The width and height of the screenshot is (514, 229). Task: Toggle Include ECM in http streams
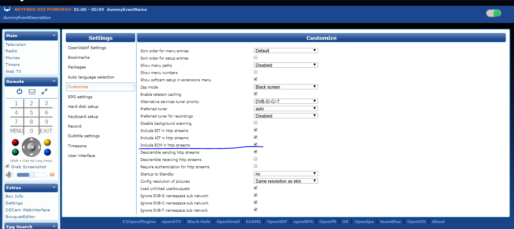tap(255, 144)
